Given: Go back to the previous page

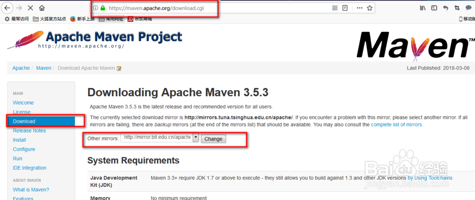Looking at the screenshot, I should point(7,8).
